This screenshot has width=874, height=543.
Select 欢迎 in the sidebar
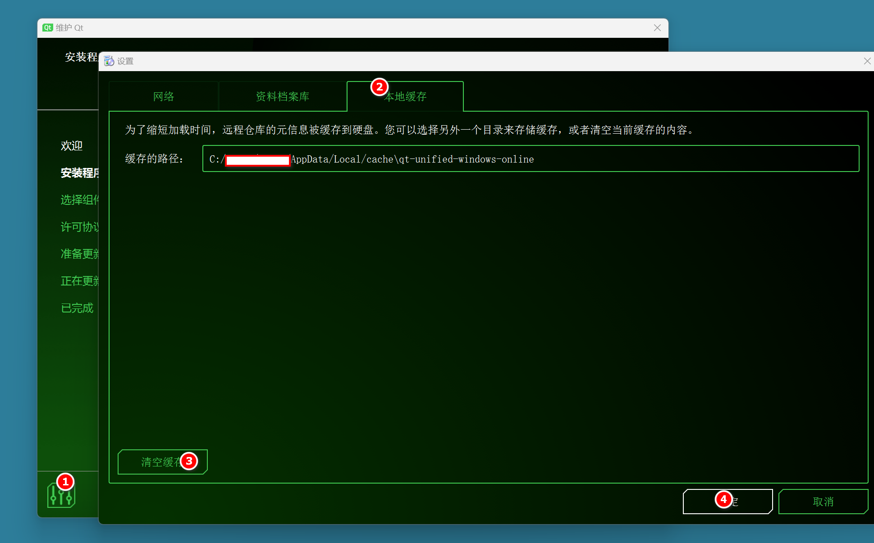72,146
